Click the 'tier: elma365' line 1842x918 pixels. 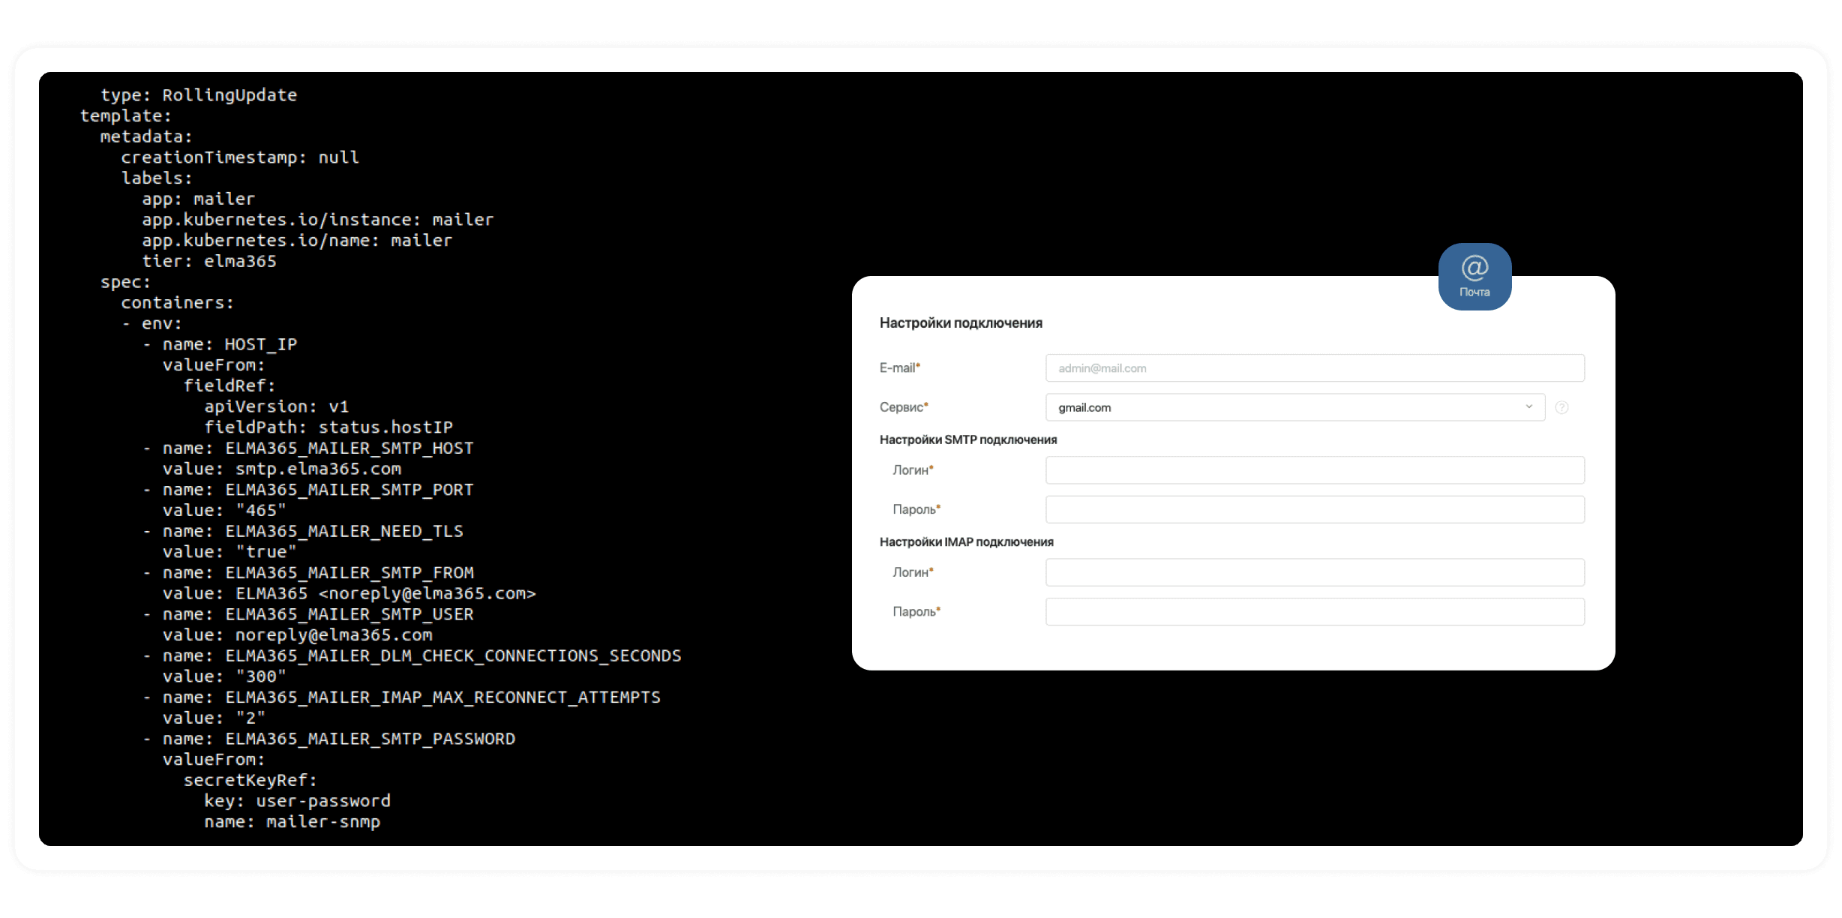tap(209, 261)
